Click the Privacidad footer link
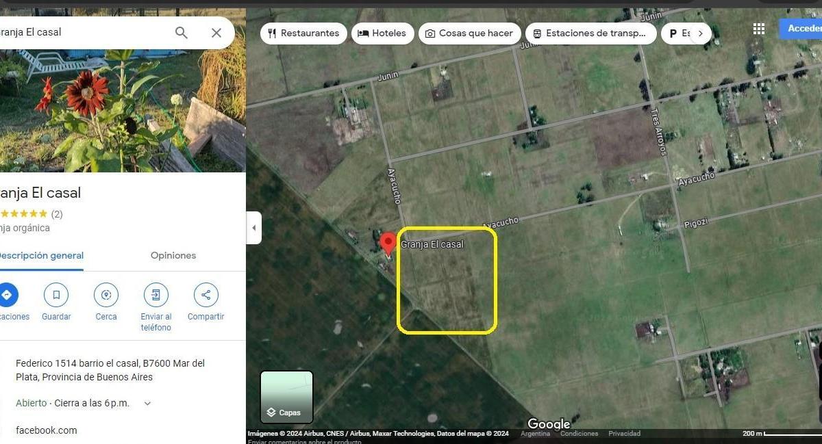Viewport: 822px width, 444px height. click(x=624, y=434)
